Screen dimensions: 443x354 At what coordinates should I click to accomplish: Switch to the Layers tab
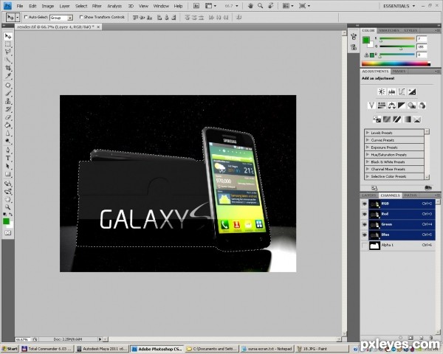[369, 195]
